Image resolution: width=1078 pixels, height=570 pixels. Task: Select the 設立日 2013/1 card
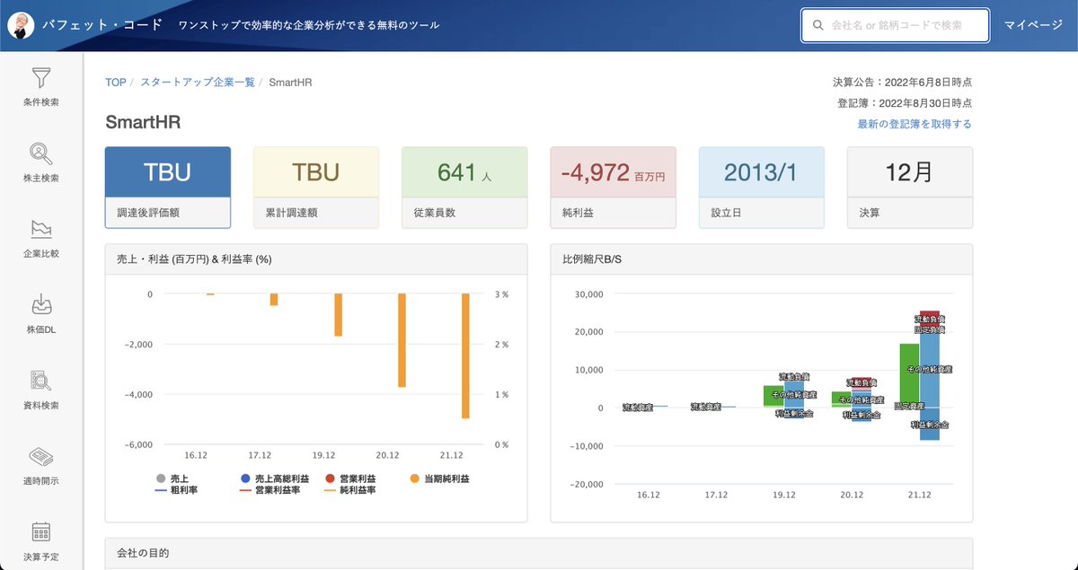[762, 188]
